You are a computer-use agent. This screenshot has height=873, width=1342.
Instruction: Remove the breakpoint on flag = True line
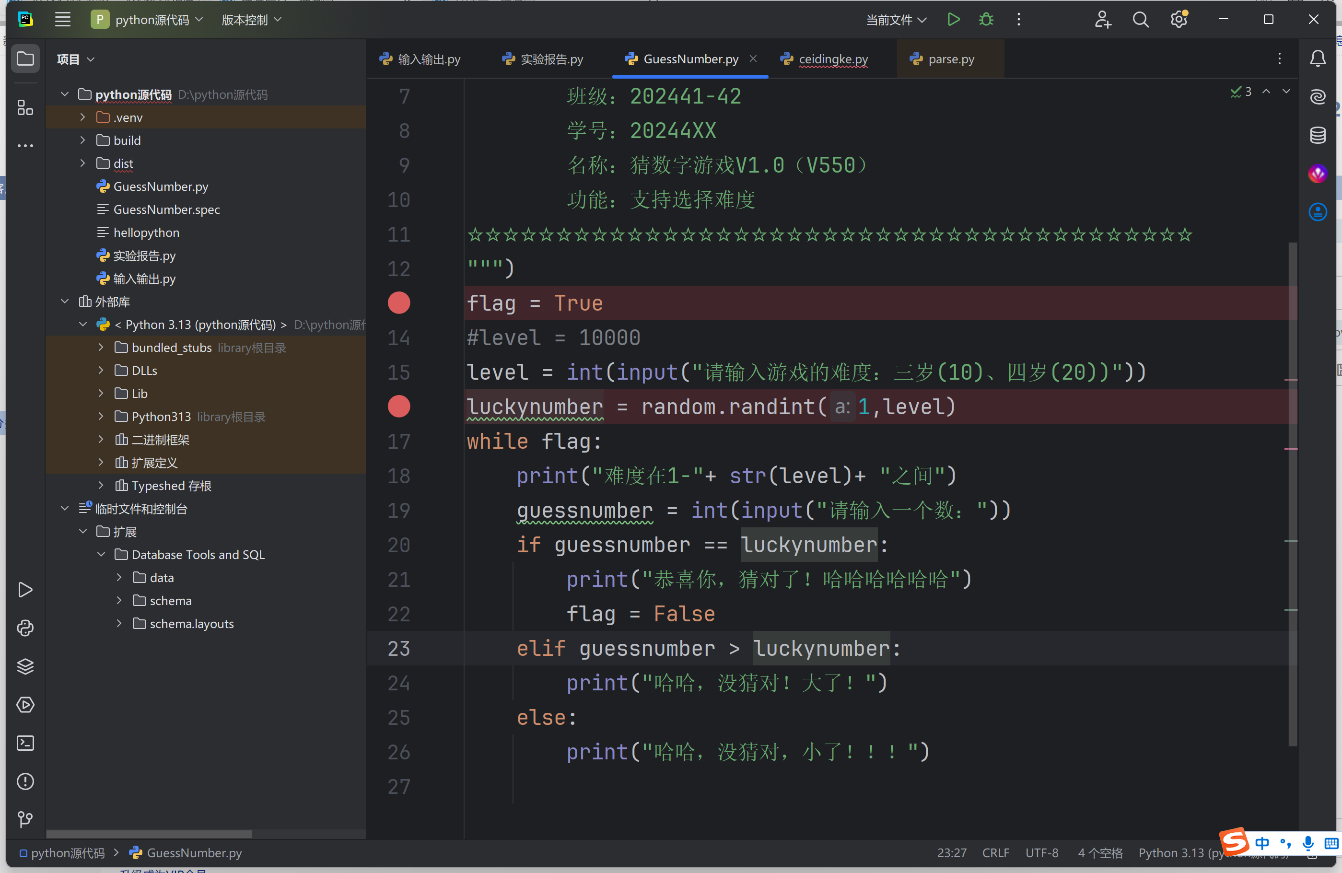tap(398, 303)
